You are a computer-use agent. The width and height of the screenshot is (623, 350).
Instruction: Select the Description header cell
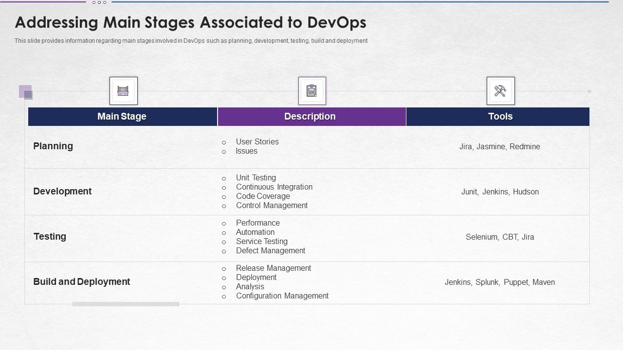(x=311, y=117)
